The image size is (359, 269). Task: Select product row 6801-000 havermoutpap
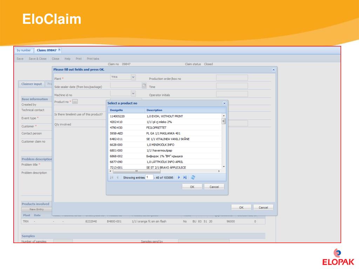[x=165, y=151]
